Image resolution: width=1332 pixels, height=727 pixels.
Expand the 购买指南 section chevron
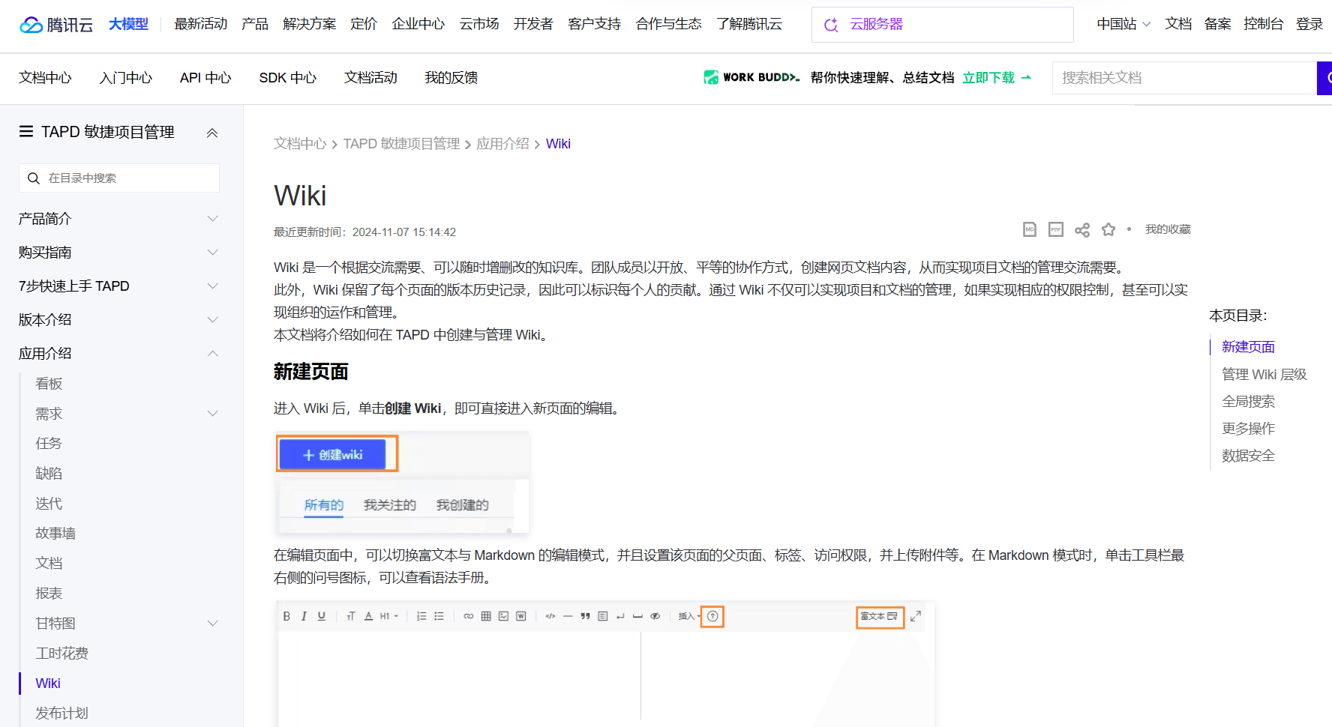[x=213, y=253]
